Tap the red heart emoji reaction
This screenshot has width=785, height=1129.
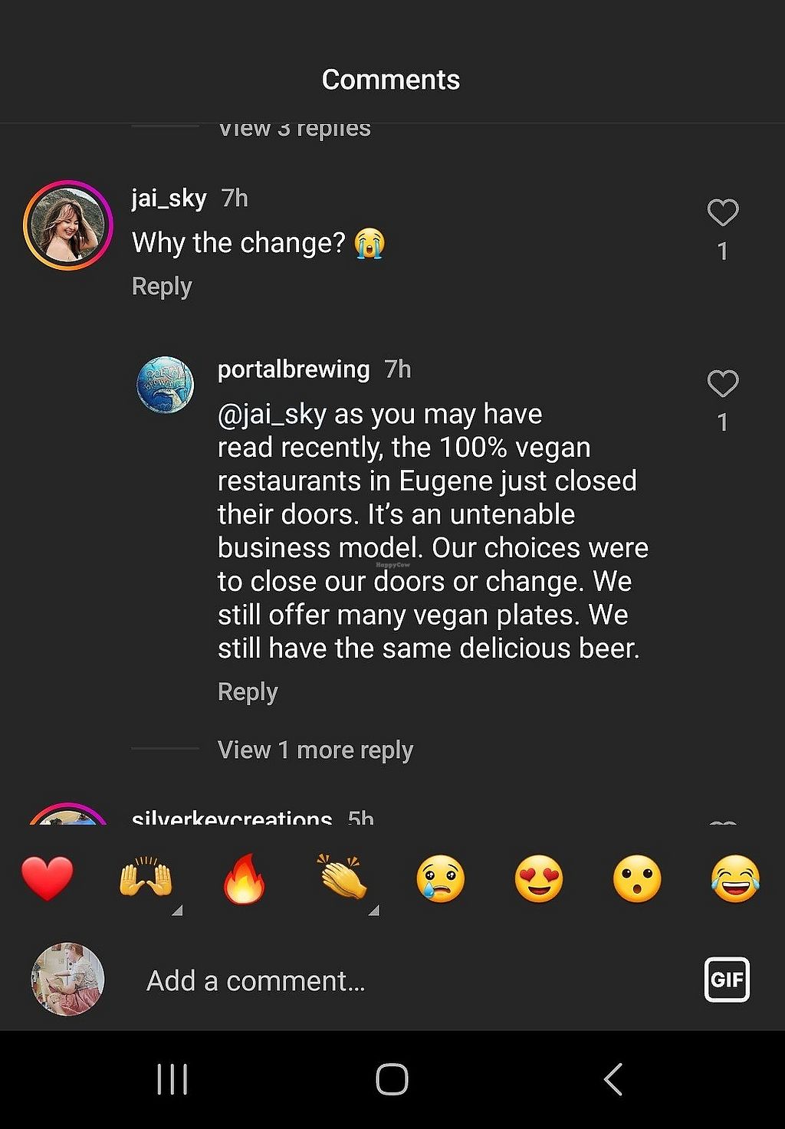pos(48,878)
